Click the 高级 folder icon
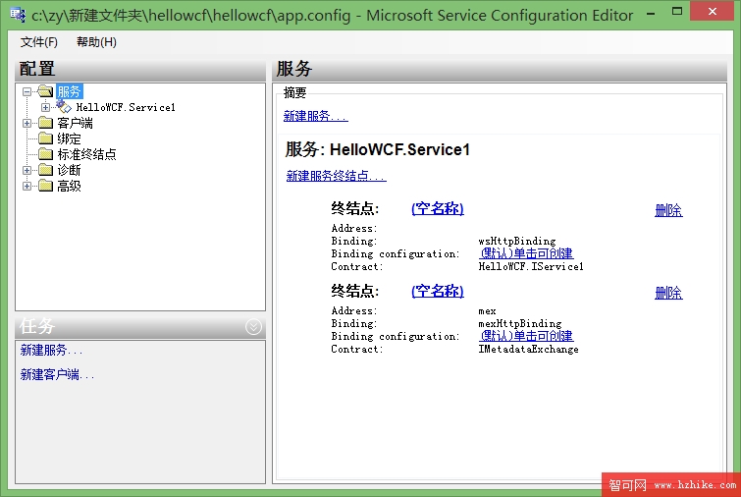The height and width of the screenshot is (497, 741). [x=45, y=186]
